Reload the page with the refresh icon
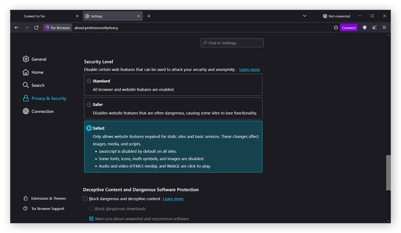The width and height of the screenshot is (401, 233). coord(36,28)
